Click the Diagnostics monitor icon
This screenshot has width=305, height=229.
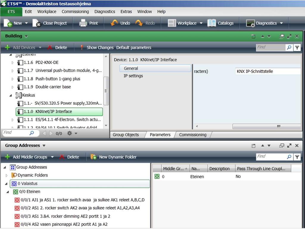click(x=250, y=23)
